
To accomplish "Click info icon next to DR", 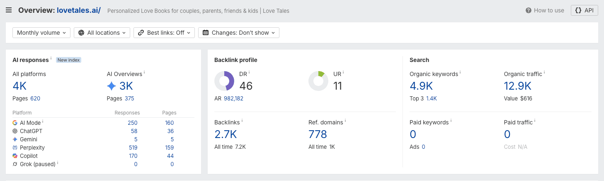I will 249,73.
